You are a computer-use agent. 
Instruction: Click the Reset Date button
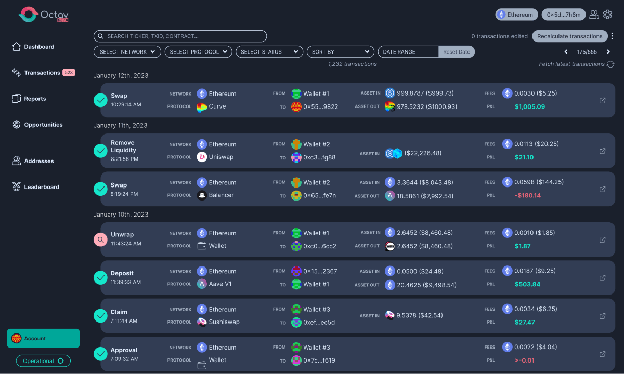457,52
